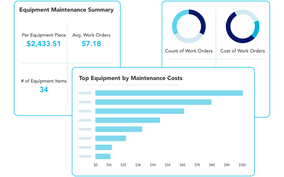Expand the top equipment label placeholder
This screenshot has width=284, height=177.
point(85,93)
